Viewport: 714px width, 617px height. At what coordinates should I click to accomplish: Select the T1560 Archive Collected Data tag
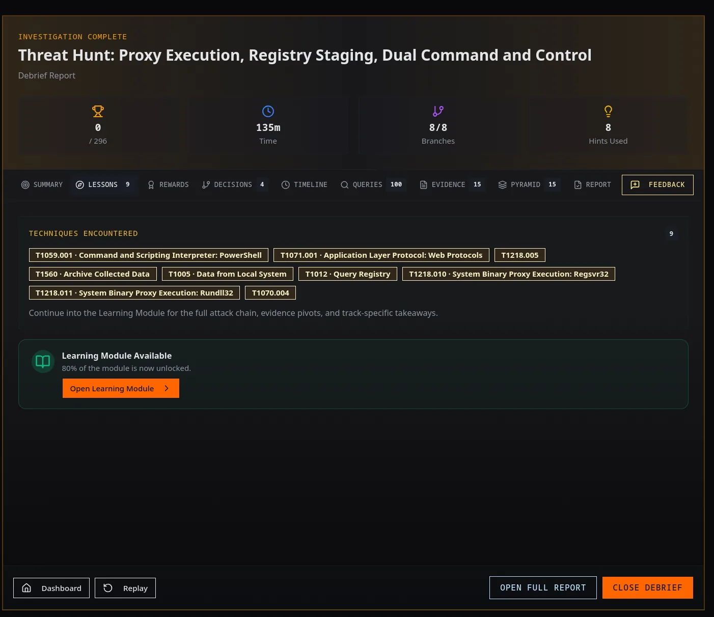93,274
